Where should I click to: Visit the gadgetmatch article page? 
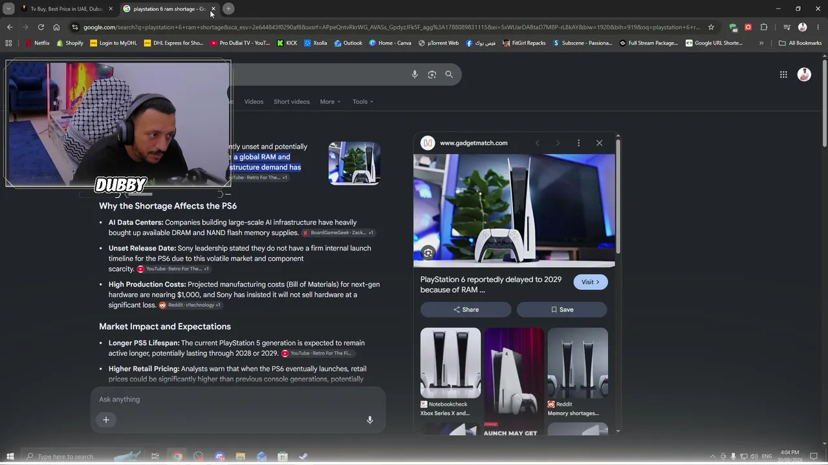tap(590, 282)
